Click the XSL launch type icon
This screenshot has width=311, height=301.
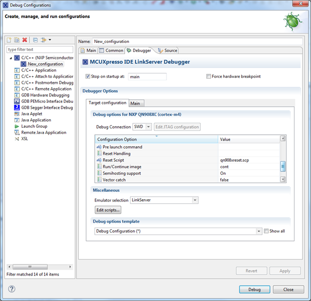[17, 139]
